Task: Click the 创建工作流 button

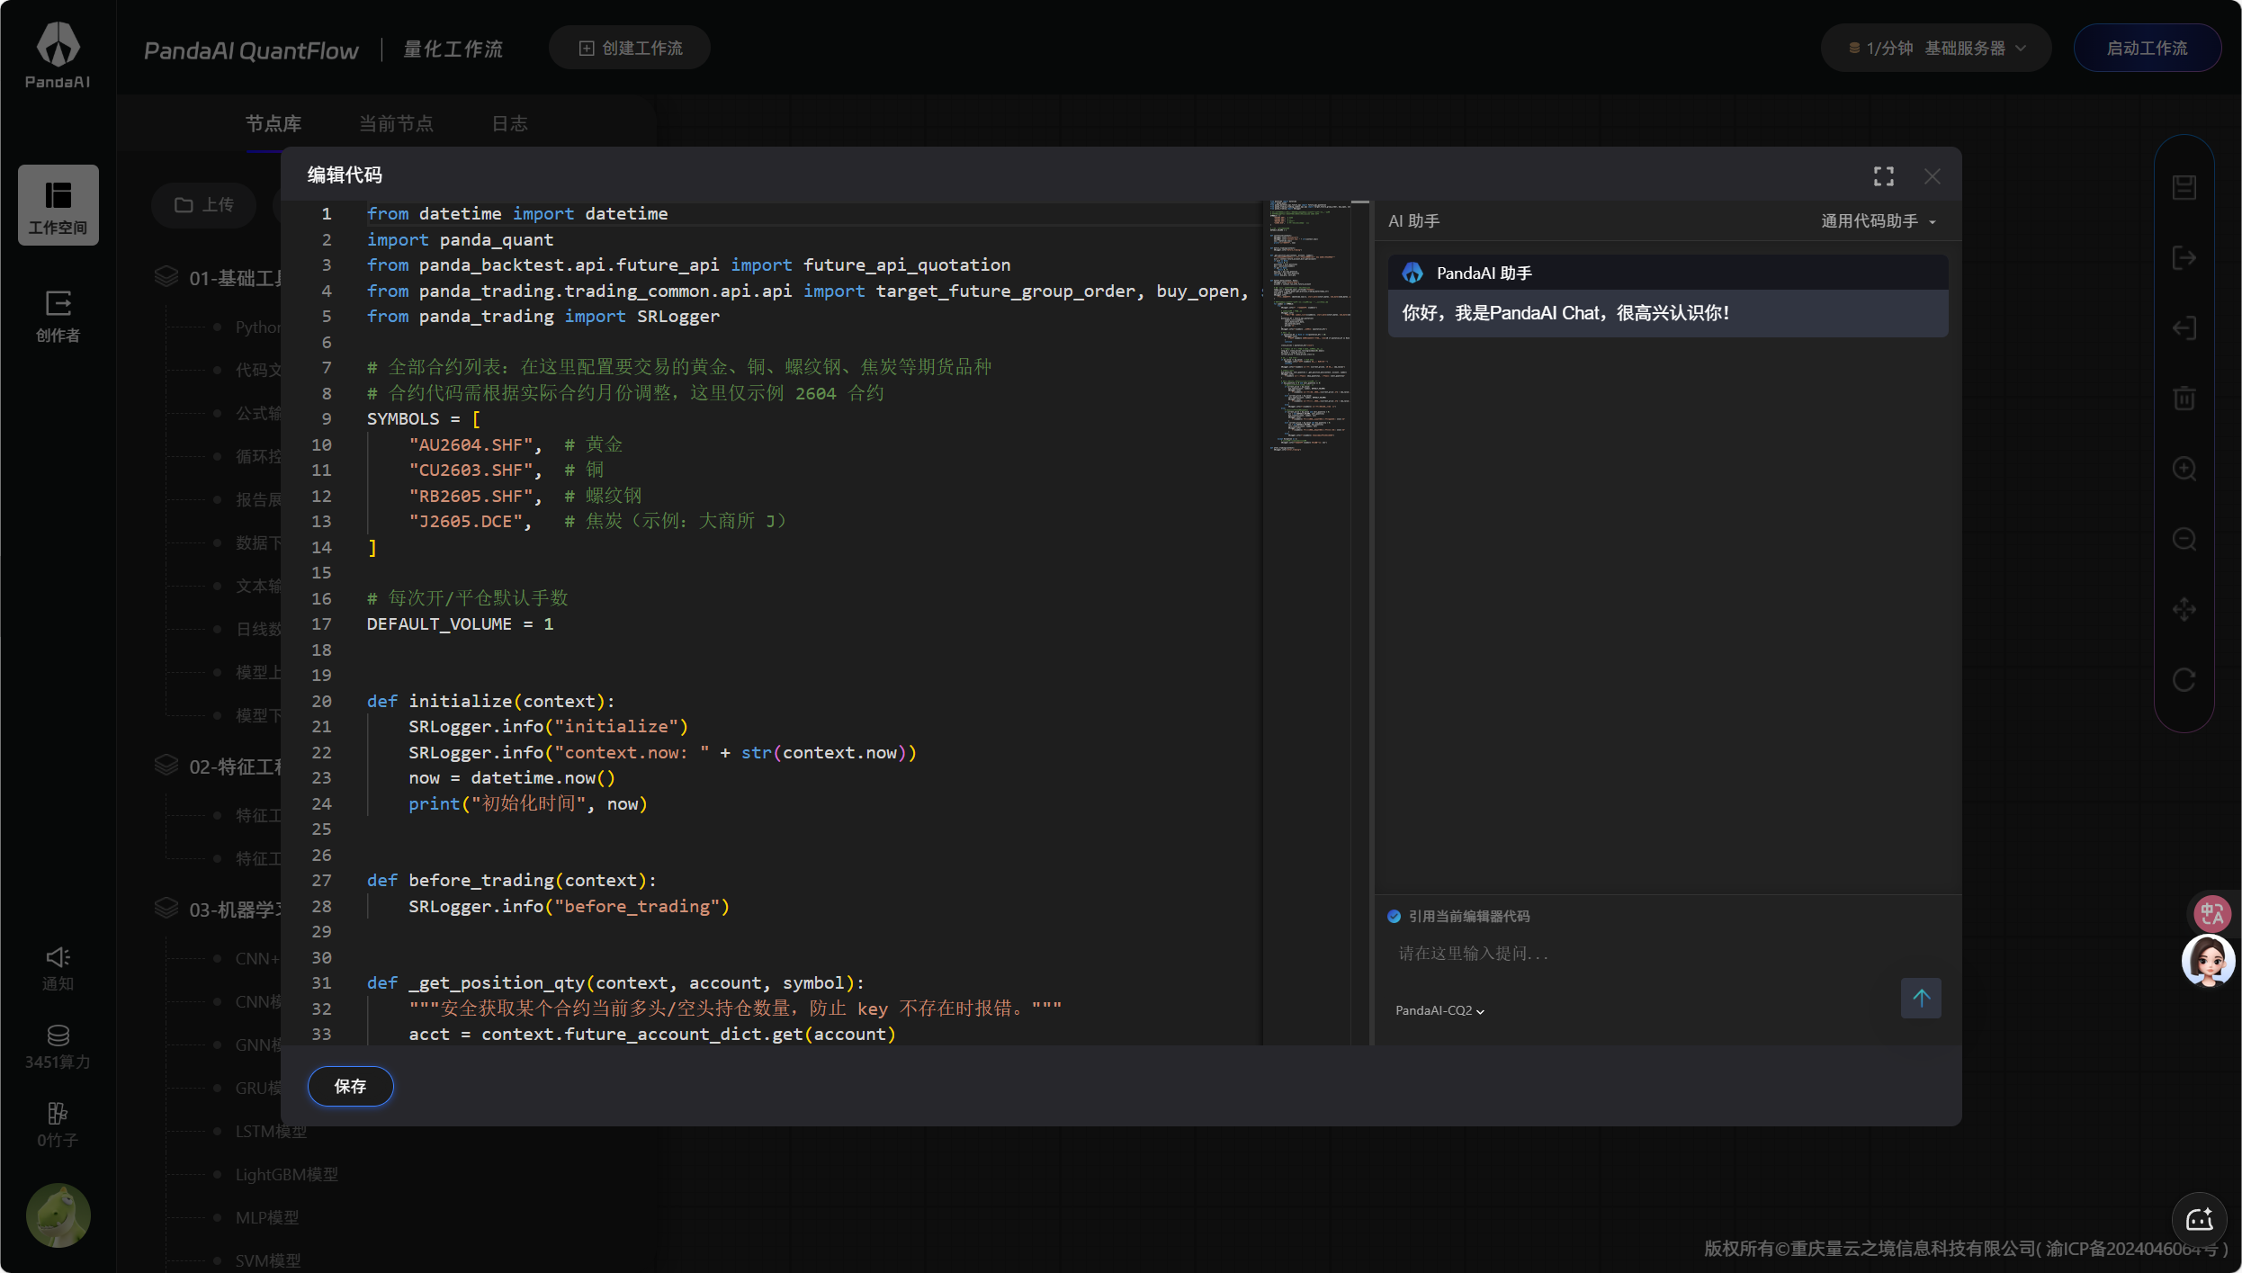Action: (630, 48)
